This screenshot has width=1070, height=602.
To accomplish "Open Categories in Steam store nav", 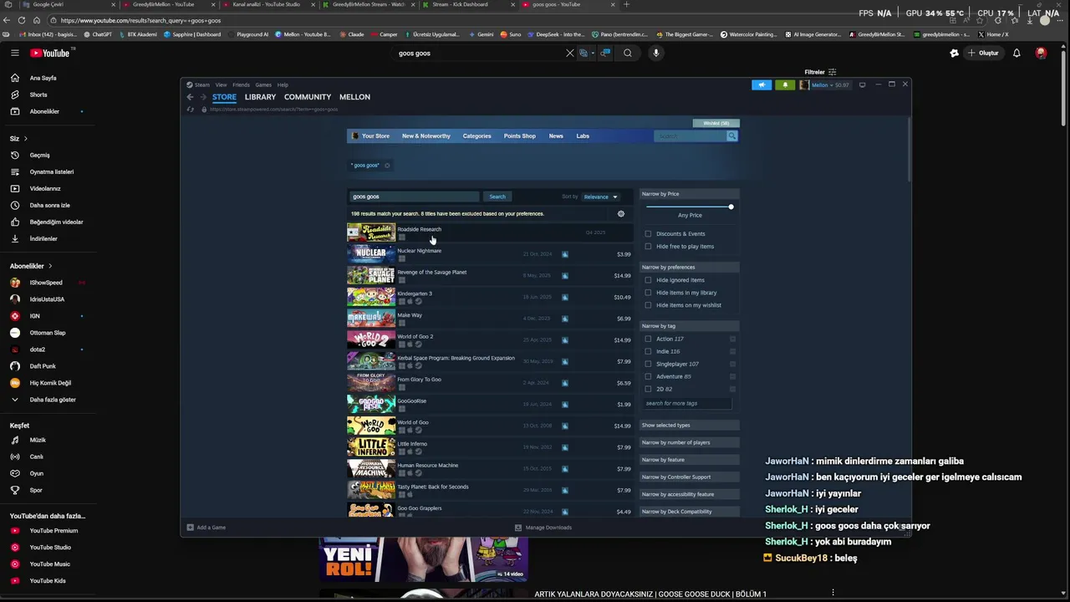I will pos(476,136).
